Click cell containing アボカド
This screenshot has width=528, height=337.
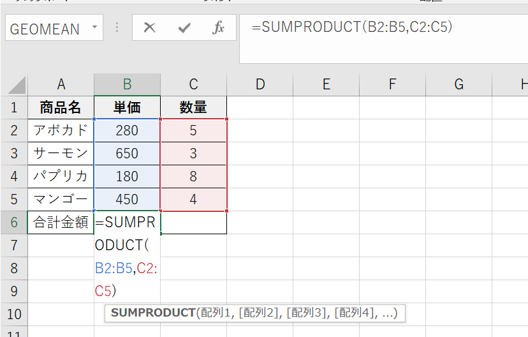pos(61,130)
